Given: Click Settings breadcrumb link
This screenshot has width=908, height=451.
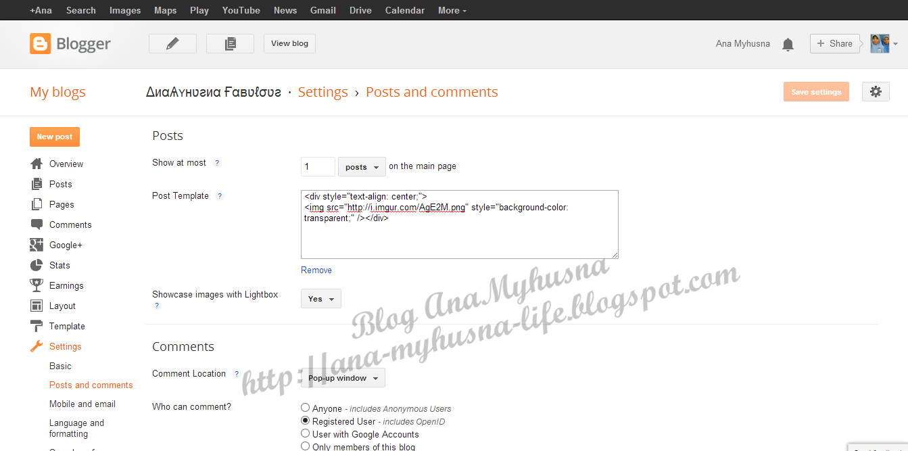Looking at the screenshot, I should click(x=322, y=93).
